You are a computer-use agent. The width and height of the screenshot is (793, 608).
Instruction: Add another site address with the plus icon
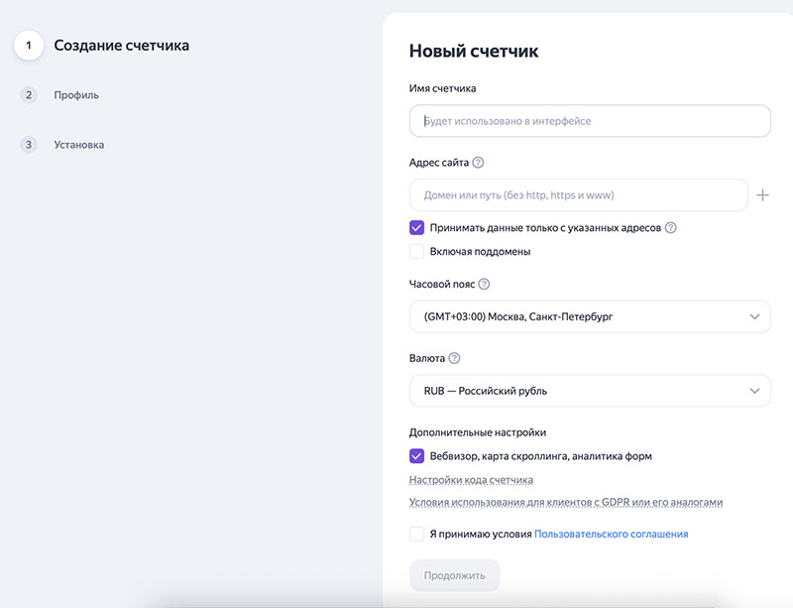[762, 195]
